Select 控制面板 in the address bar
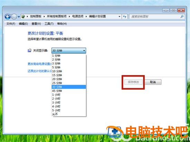Viewport: 190px width, 142px height. click(36, 16)
